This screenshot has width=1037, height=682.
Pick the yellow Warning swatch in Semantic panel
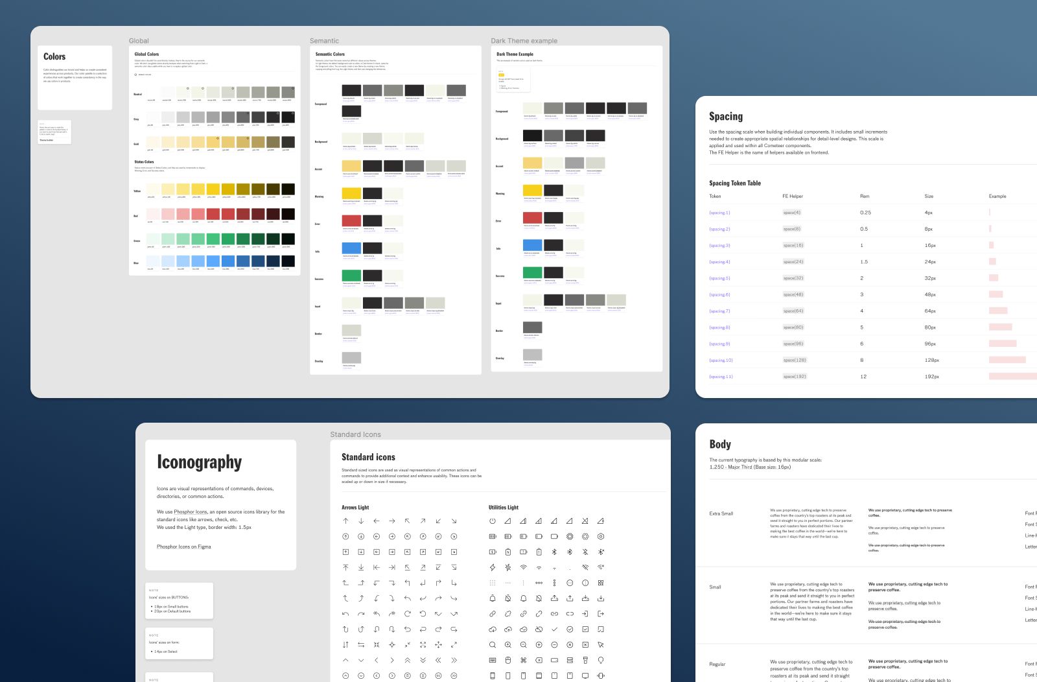point(351,193)
